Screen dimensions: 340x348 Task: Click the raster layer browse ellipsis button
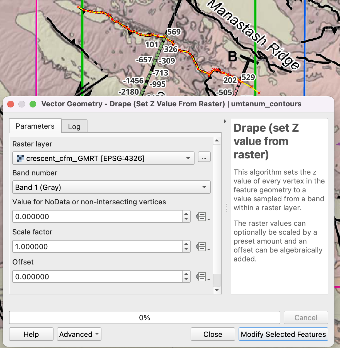point(204,157)
